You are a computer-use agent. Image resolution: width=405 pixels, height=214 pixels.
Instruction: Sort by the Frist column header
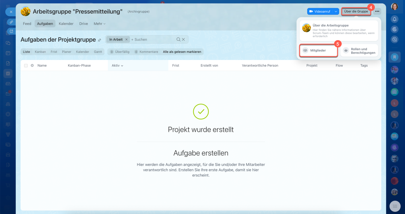176,65
